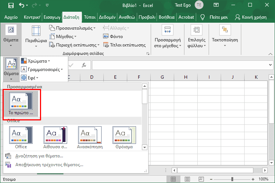Open the Περιοχή εκτύπωσης dropdown
This screenshot has height=183, width=275.
[x=74, y=45]
